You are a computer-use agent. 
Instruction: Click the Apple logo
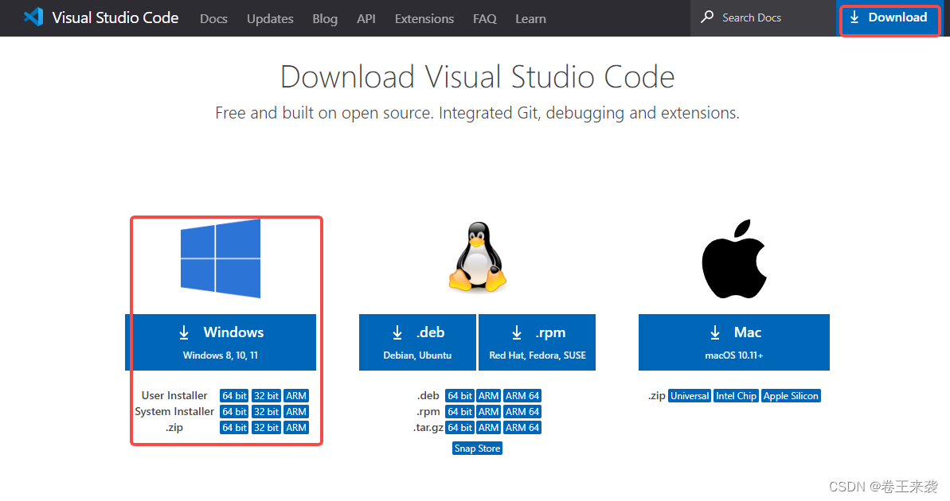click(x=734, y=259)
